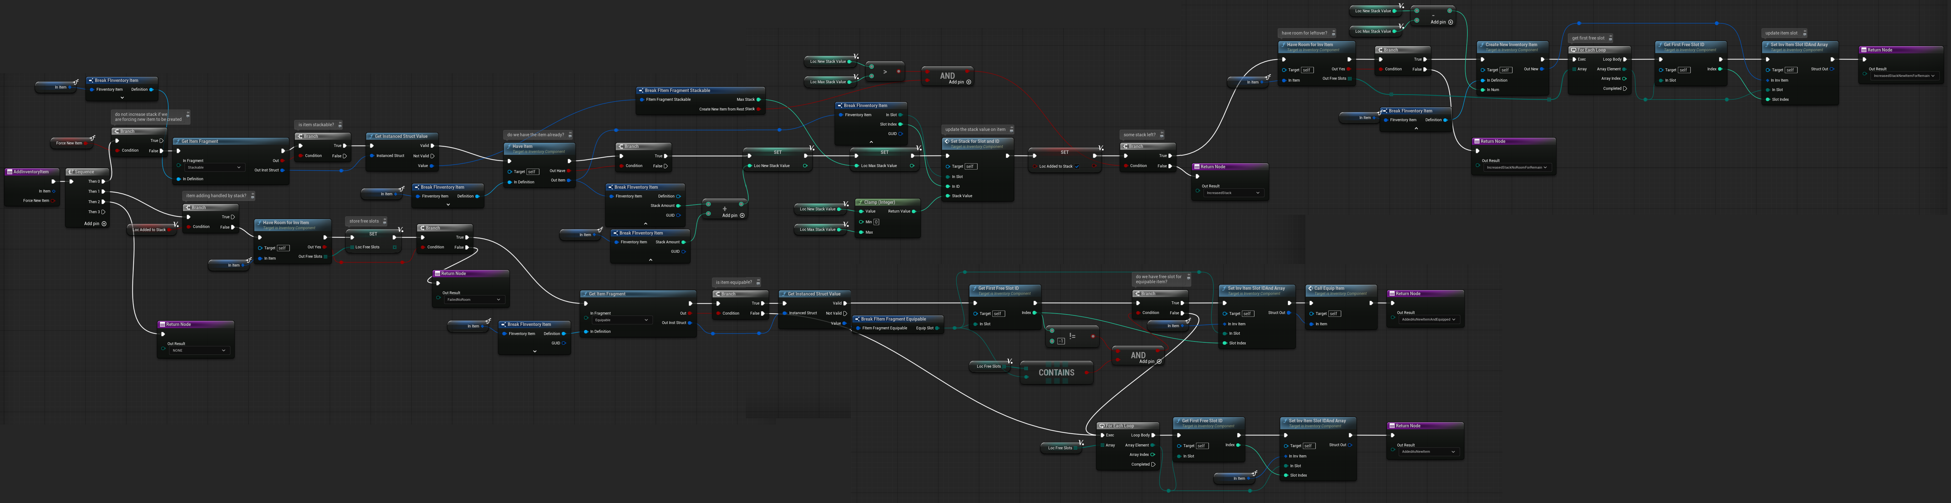Click the Then 3 pin on Sequence

[103, 212]
